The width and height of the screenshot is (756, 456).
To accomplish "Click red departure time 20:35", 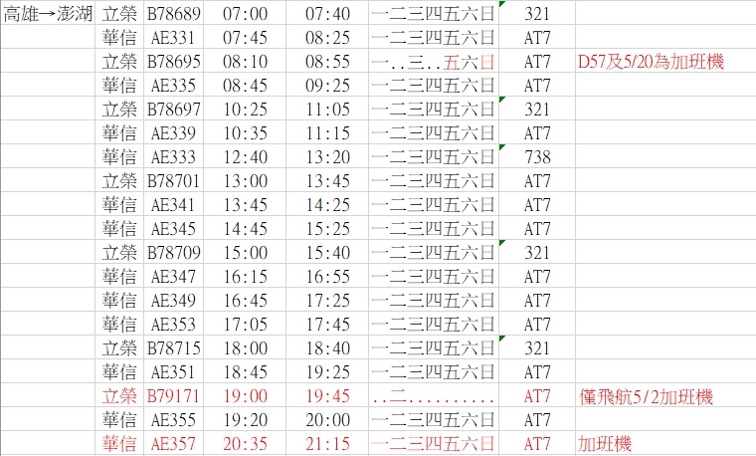I will point(246,443).
